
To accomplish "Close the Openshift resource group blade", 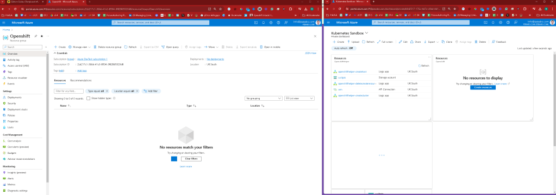I will pos(315,36).
